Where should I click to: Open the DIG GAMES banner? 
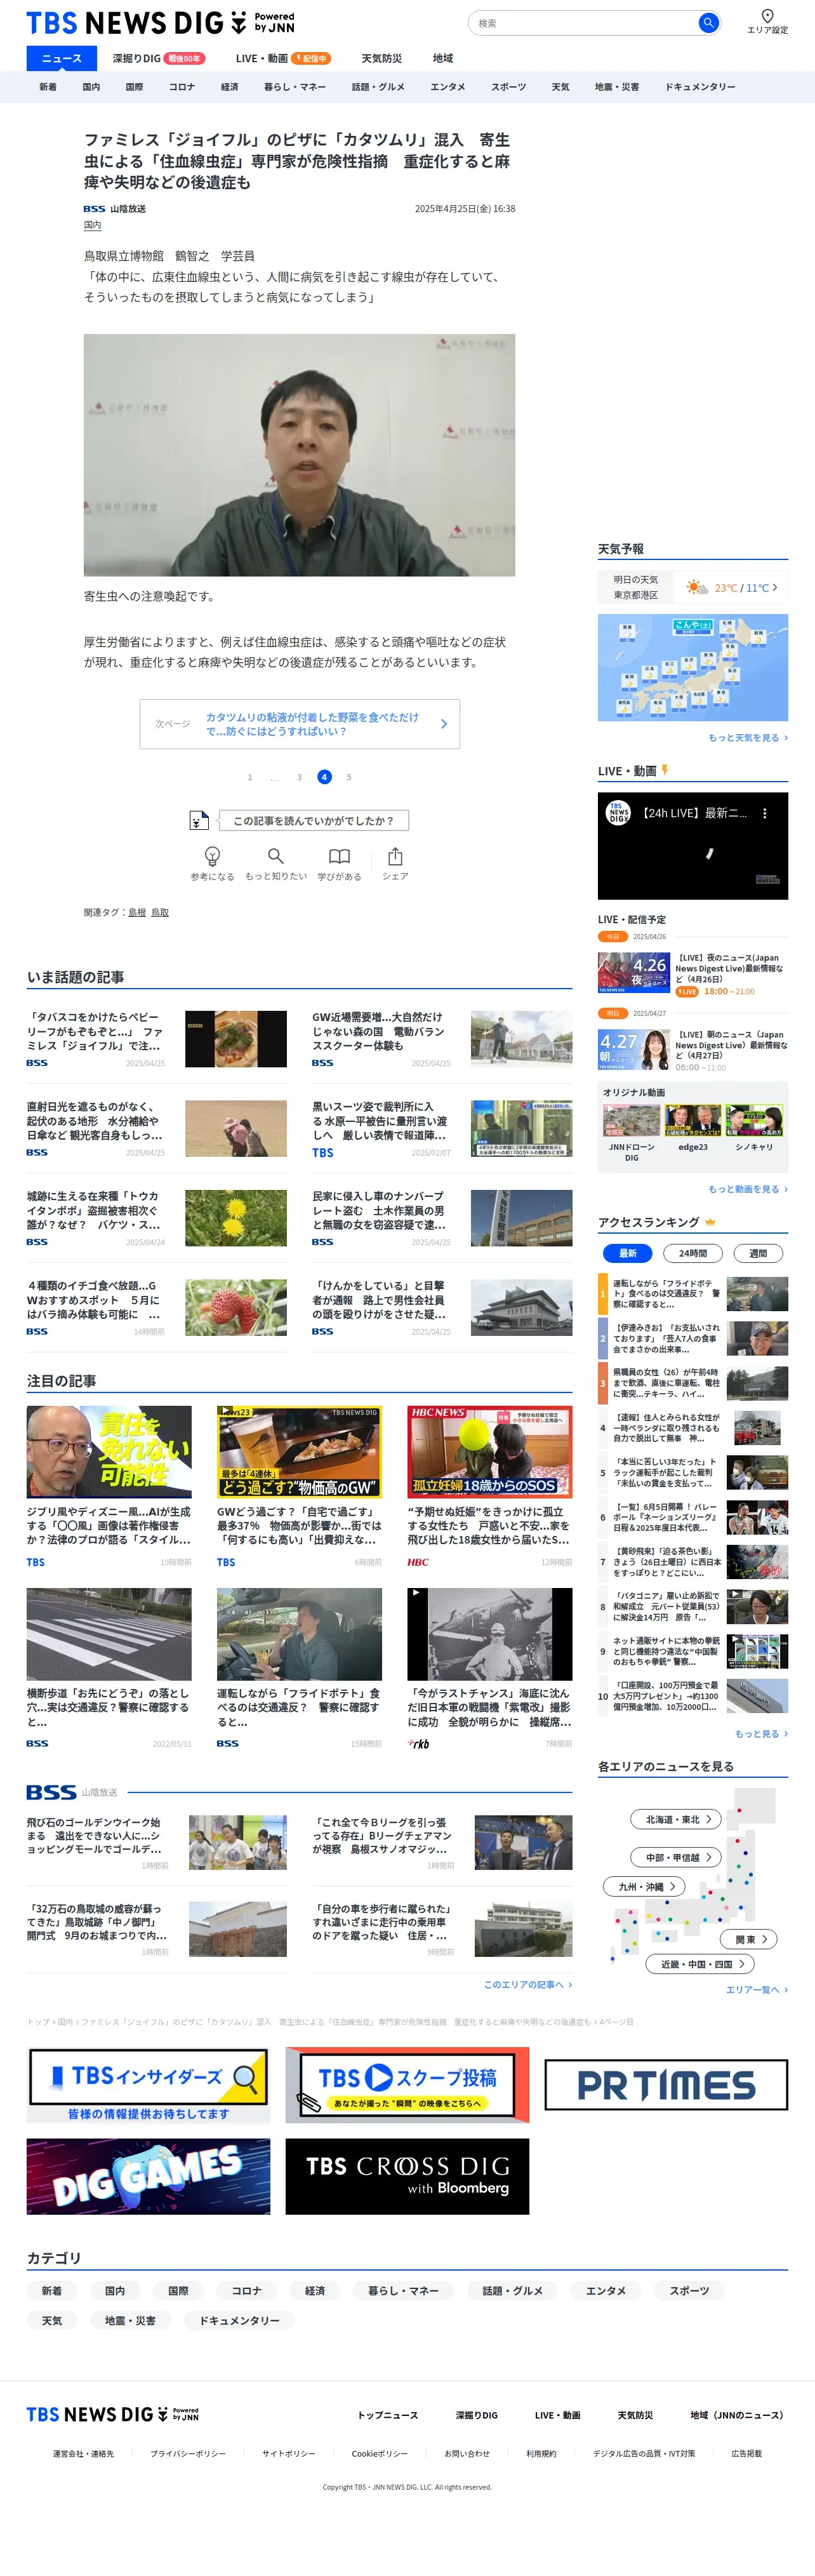coord(148,2176)
